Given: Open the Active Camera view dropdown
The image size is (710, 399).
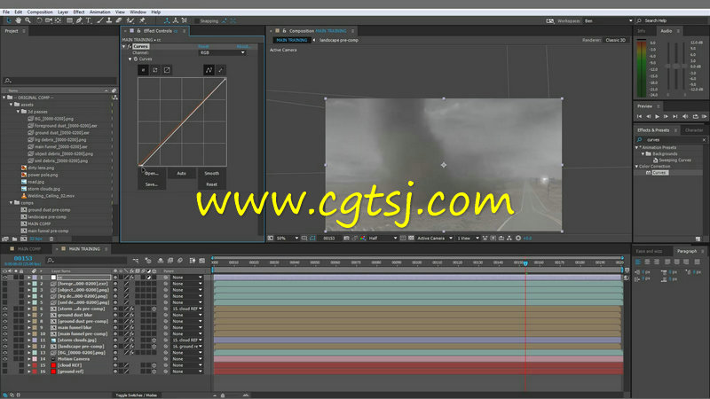Looking at the screenshot, I should 435,238.
